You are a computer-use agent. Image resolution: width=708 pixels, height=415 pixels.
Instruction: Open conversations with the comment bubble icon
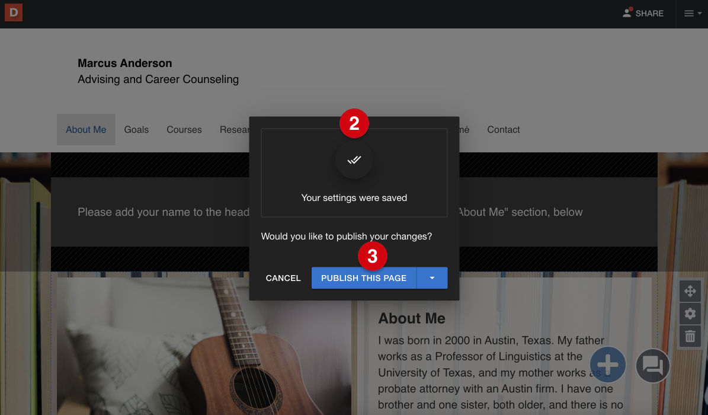(652, 366)
